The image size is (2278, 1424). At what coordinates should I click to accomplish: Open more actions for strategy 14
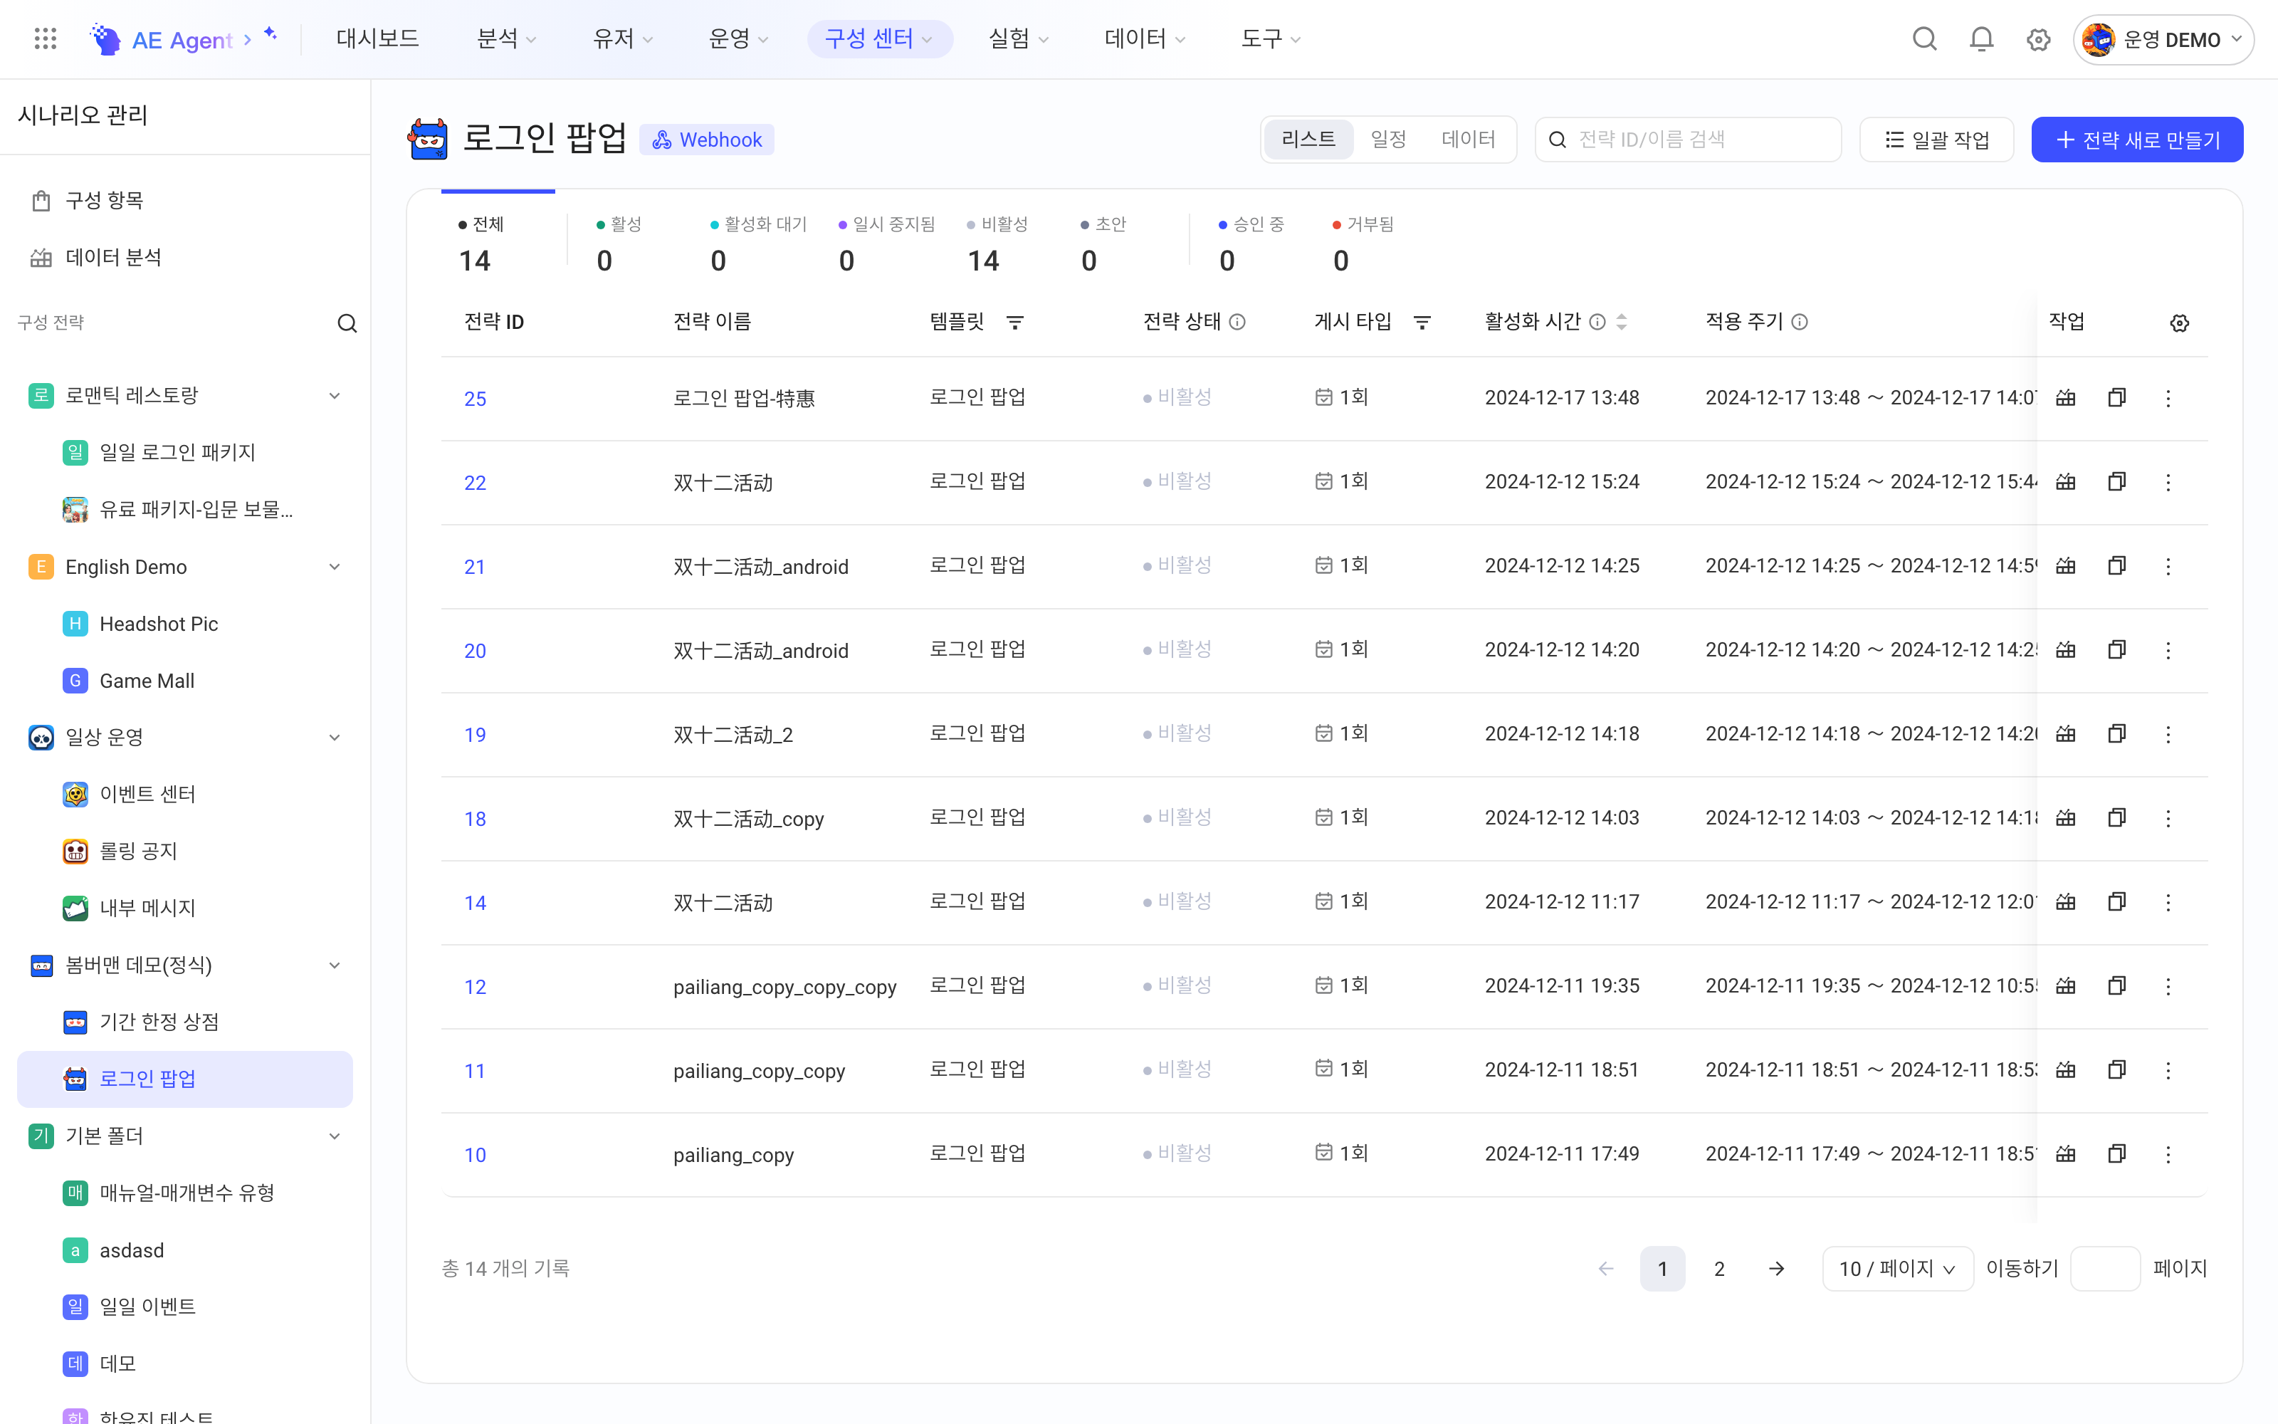[x=2168, y=902]
